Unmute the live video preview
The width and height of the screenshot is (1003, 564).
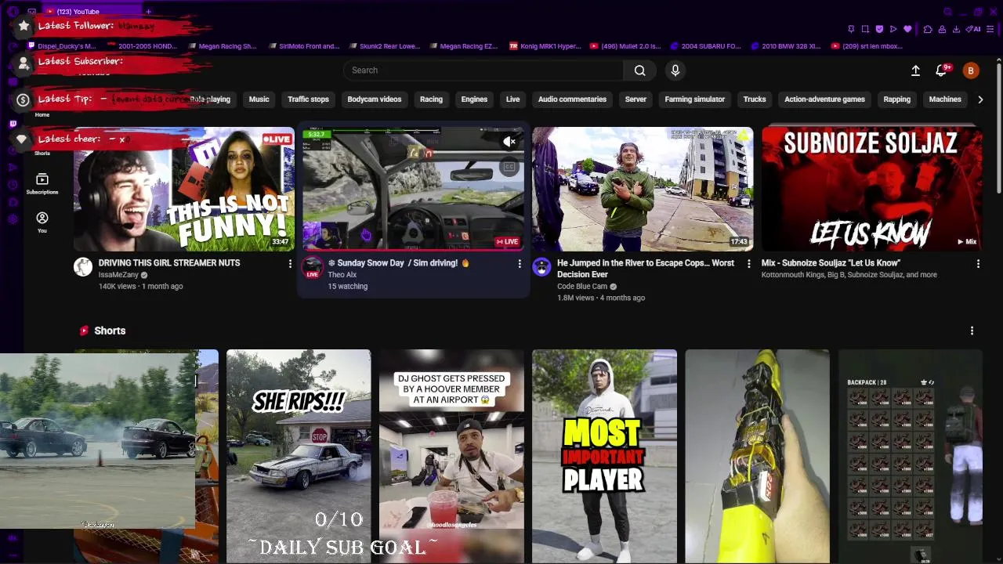point(509,142)
